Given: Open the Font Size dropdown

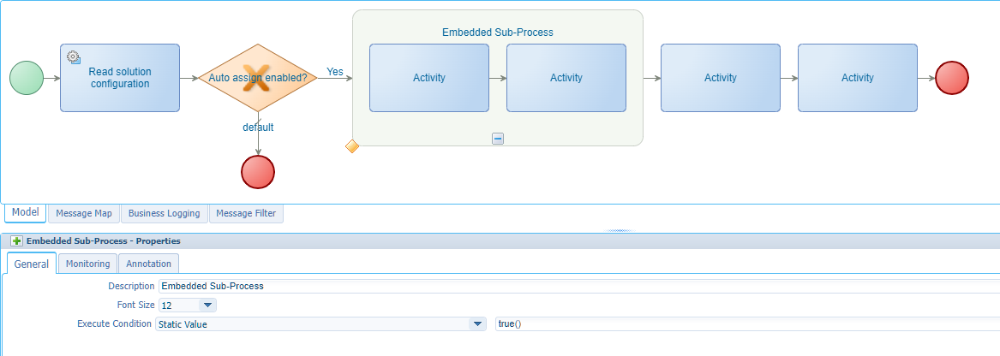Looking at the screenshot, I should (x=207, y=305).
